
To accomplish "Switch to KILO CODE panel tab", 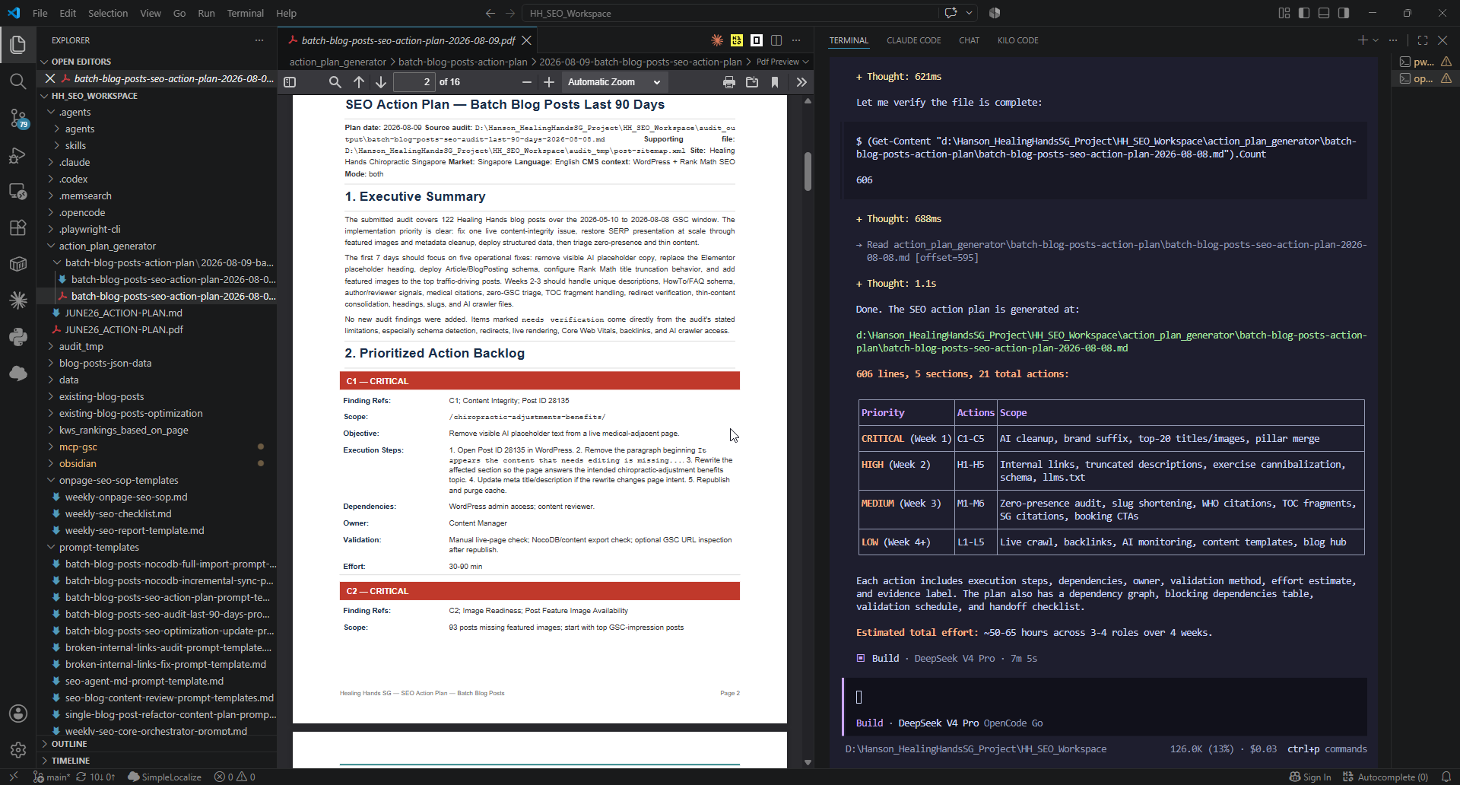I will [1017, 40].
